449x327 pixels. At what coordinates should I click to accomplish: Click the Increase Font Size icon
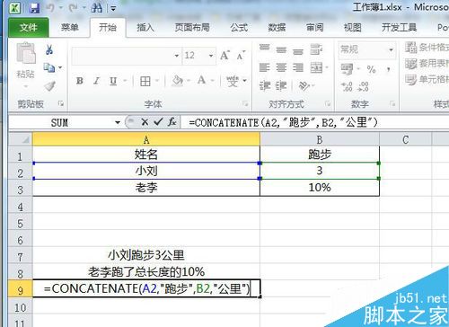click(224, 55)
